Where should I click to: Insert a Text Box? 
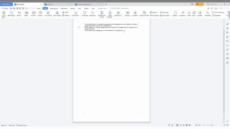128,14
